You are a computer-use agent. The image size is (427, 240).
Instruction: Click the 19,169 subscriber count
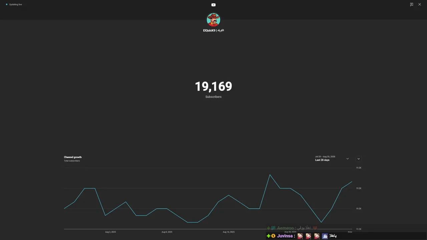[213, 87]
